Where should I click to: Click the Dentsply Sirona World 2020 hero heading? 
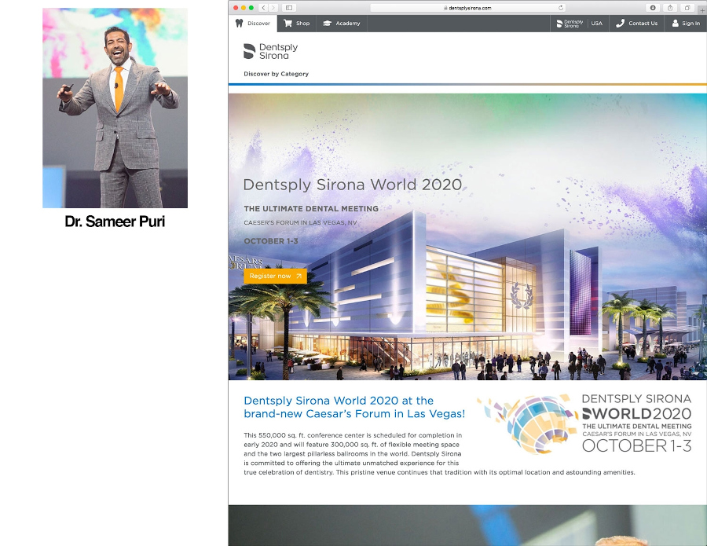click(x=352, y=185)
